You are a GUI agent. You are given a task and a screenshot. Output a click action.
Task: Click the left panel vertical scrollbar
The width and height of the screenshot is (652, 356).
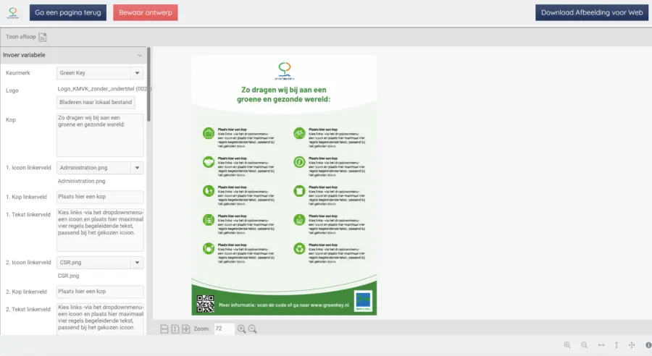(149, 85)
